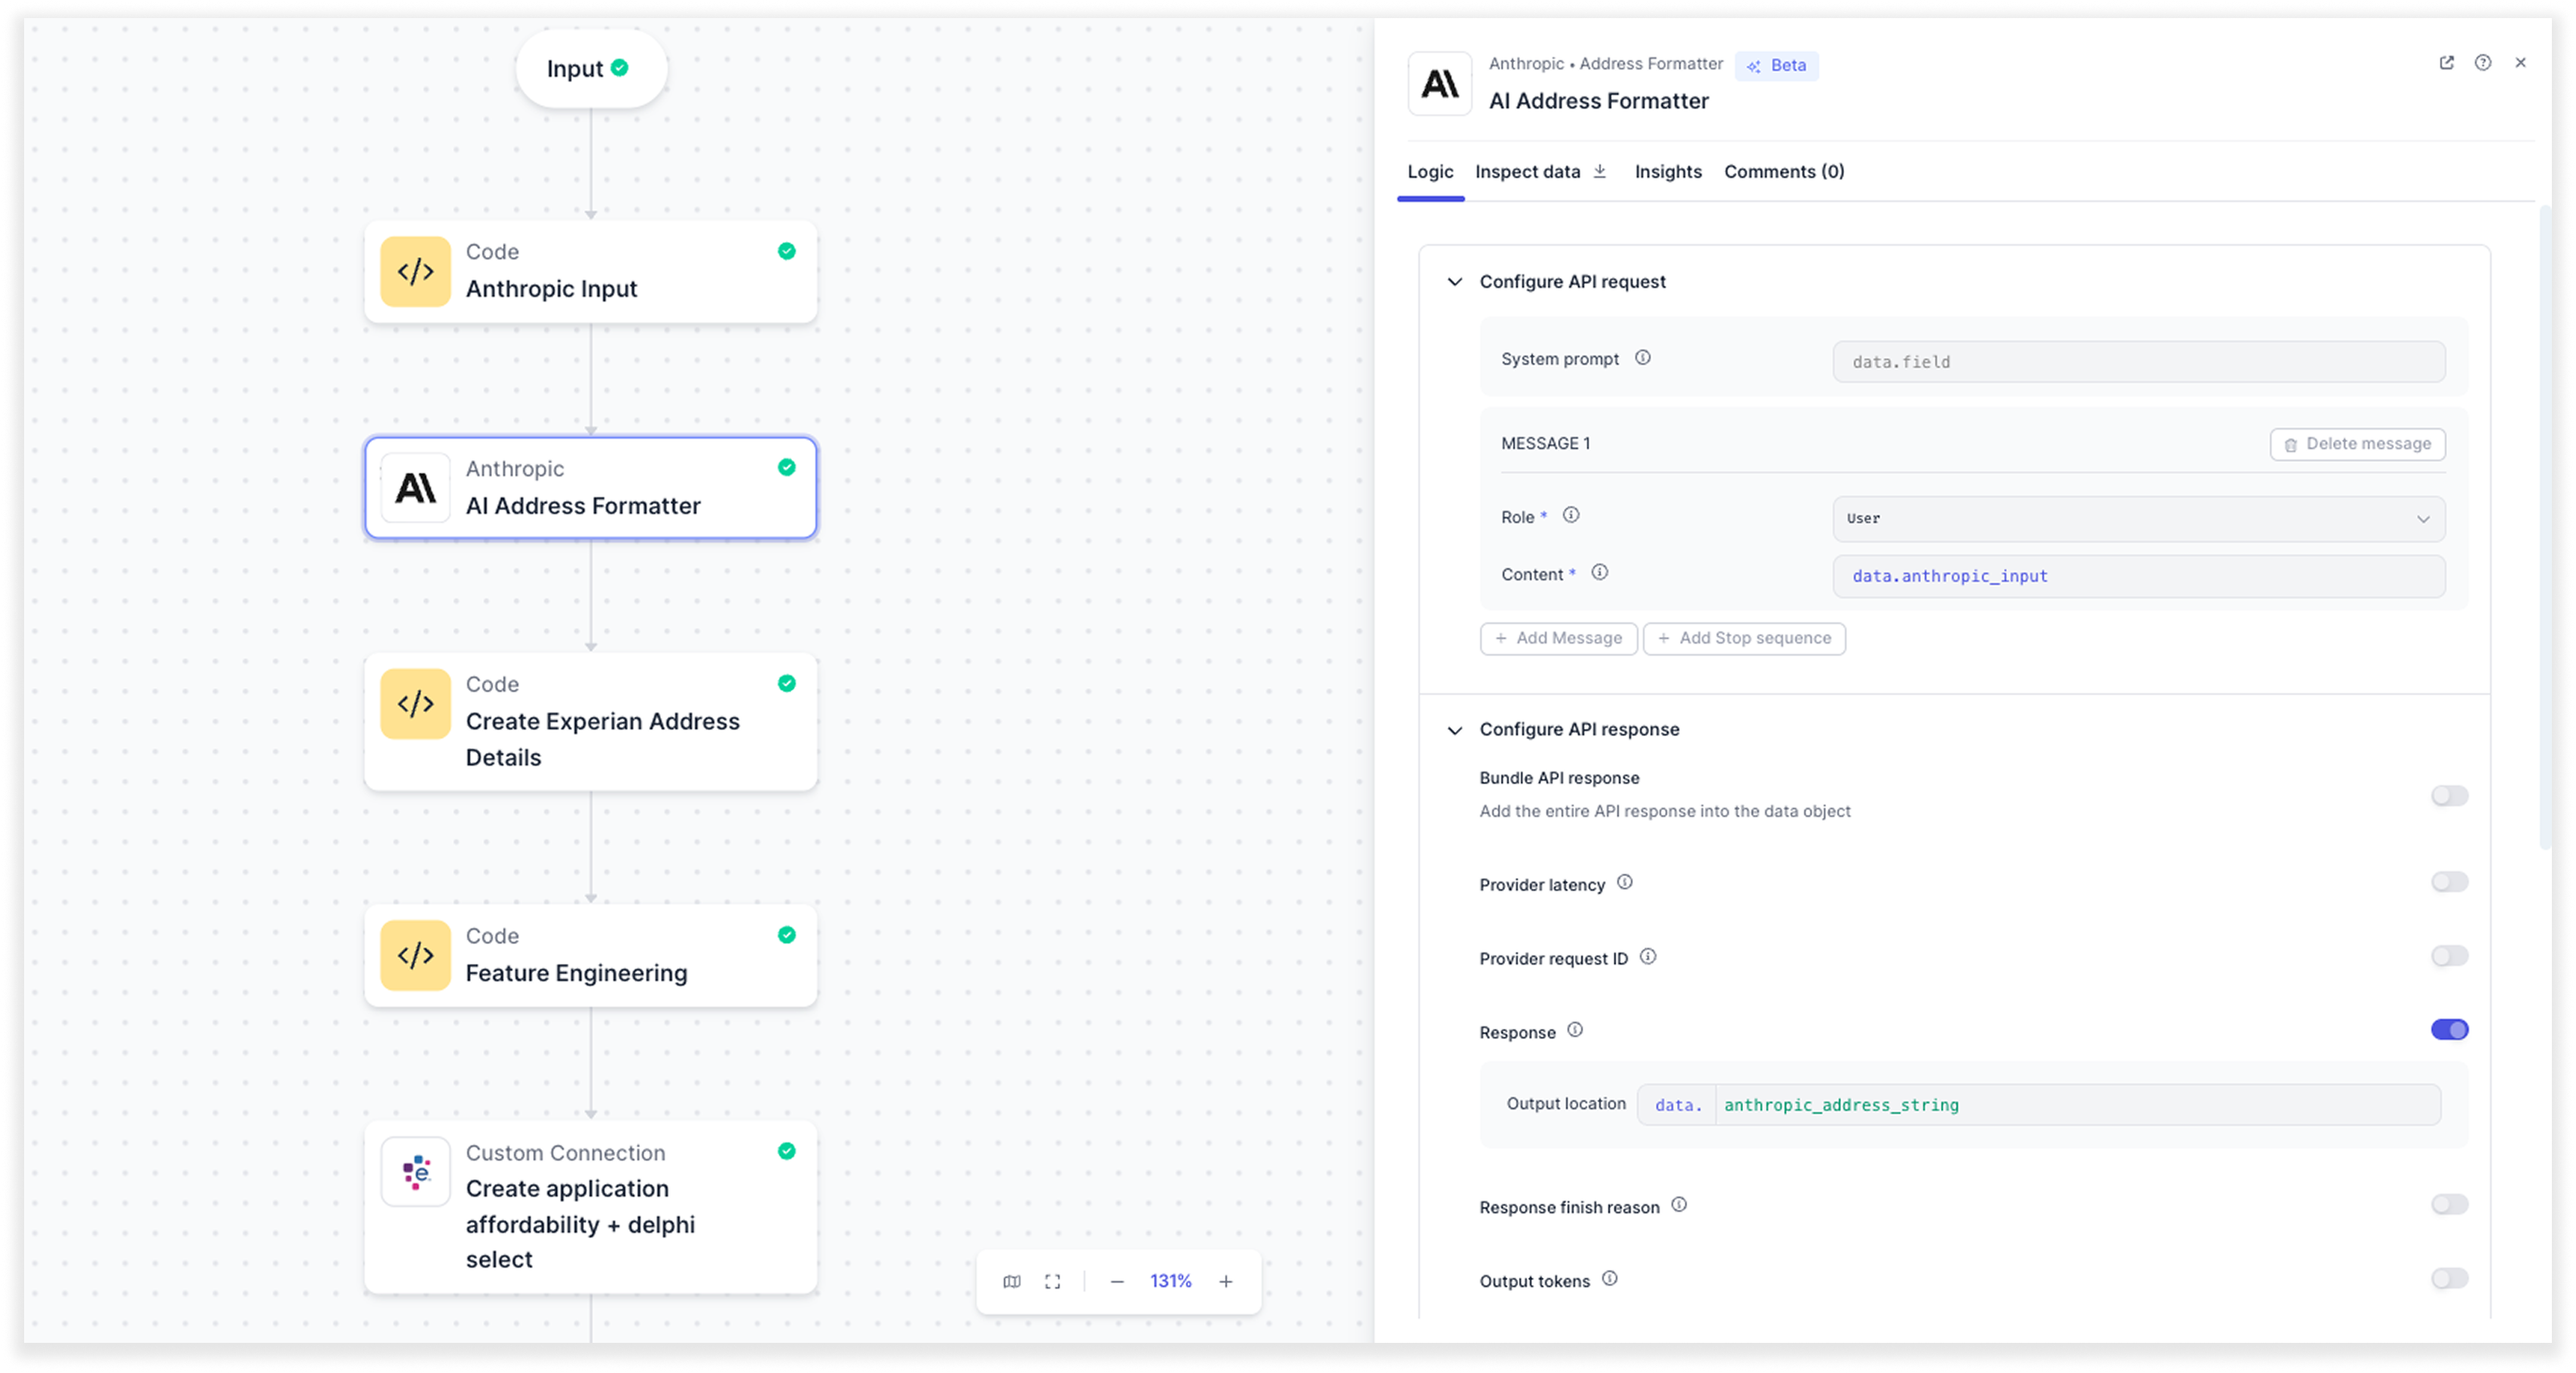Open panel in new window icon
The image size is (2576, 1373).
(x=2446, y=63)
